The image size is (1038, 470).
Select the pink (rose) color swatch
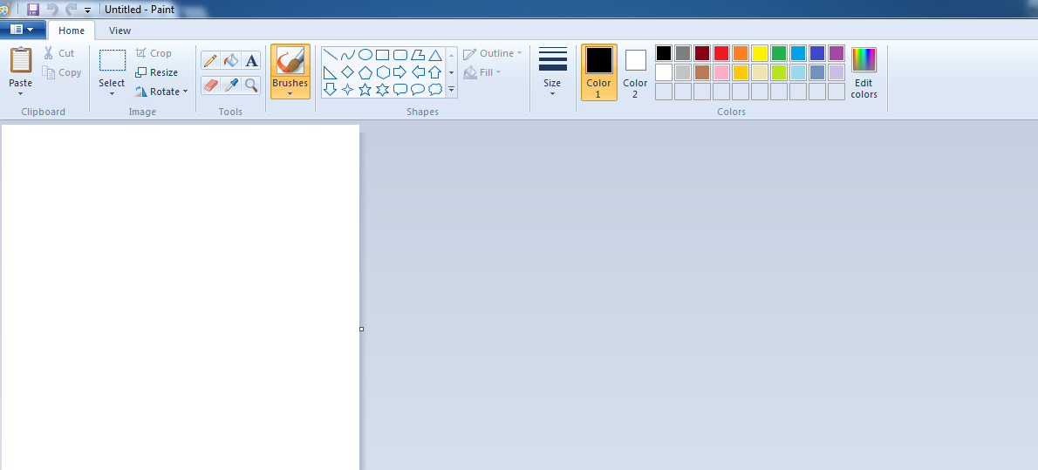pos(721,72)
